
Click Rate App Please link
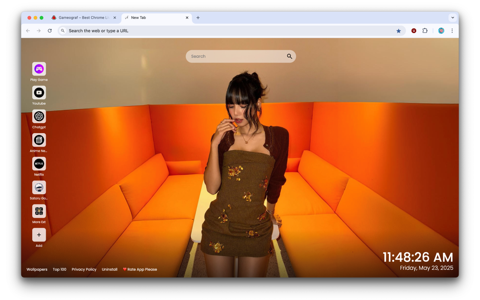140,269
